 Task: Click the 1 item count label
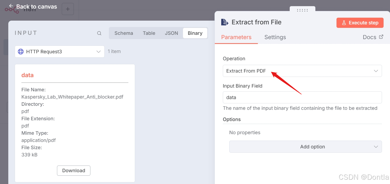pos(114,51)
